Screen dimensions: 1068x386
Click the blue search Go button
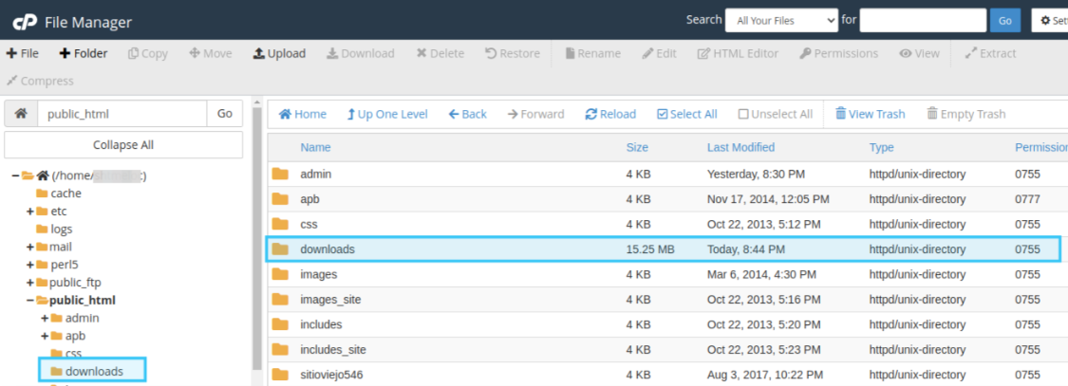tap(1004, 21)
